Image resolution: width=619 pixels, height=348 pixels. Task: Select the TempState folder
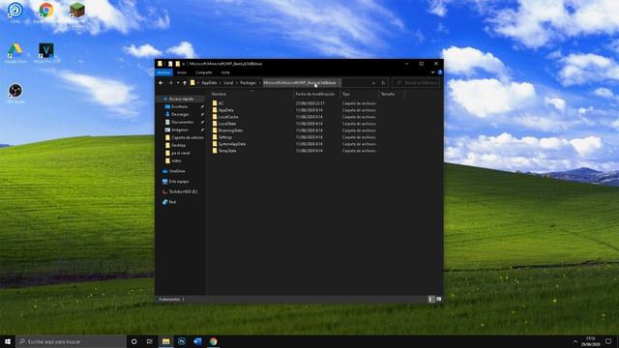pos(227,151)
